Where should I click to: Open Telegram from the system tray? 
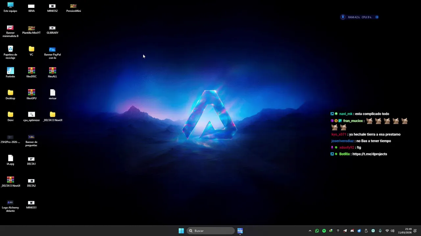[x=345, y=231]
